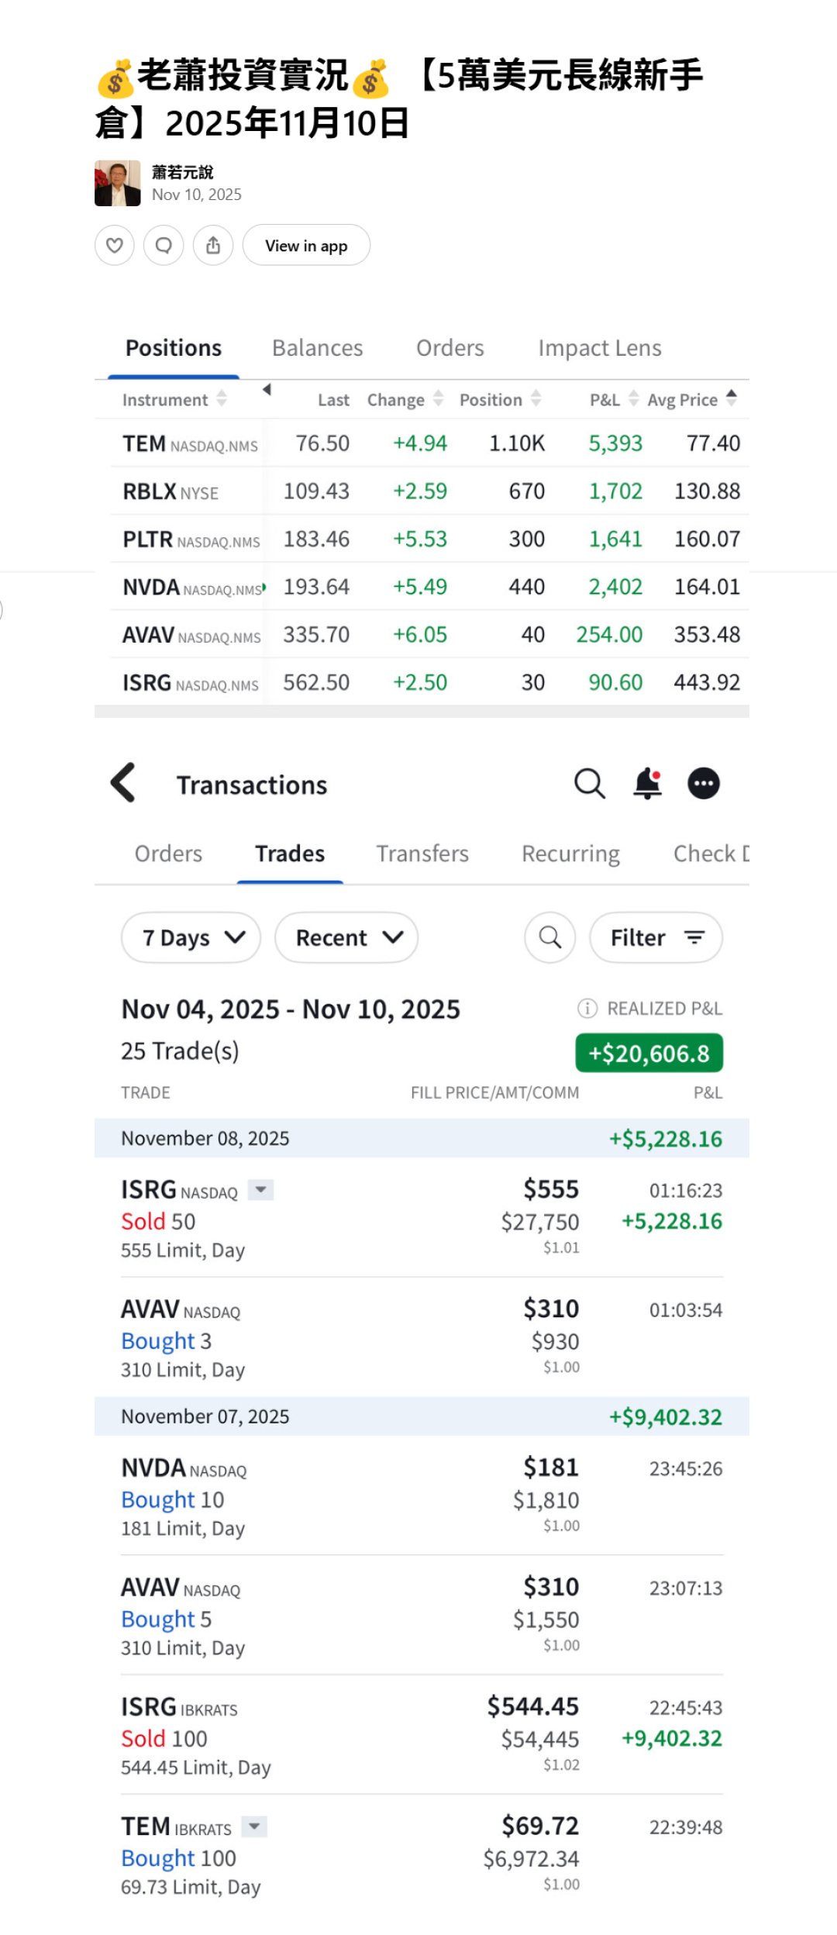Click the heart like icon
Viewport: 837px width, 1935px height.
coord(115,246)
